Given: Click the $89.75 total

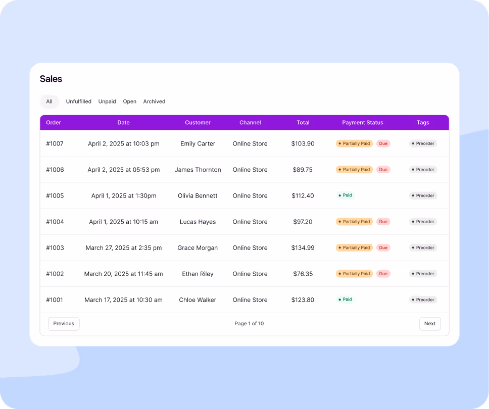Looking at the screenshot, I should pyautogui.click(x=303, y=170).
